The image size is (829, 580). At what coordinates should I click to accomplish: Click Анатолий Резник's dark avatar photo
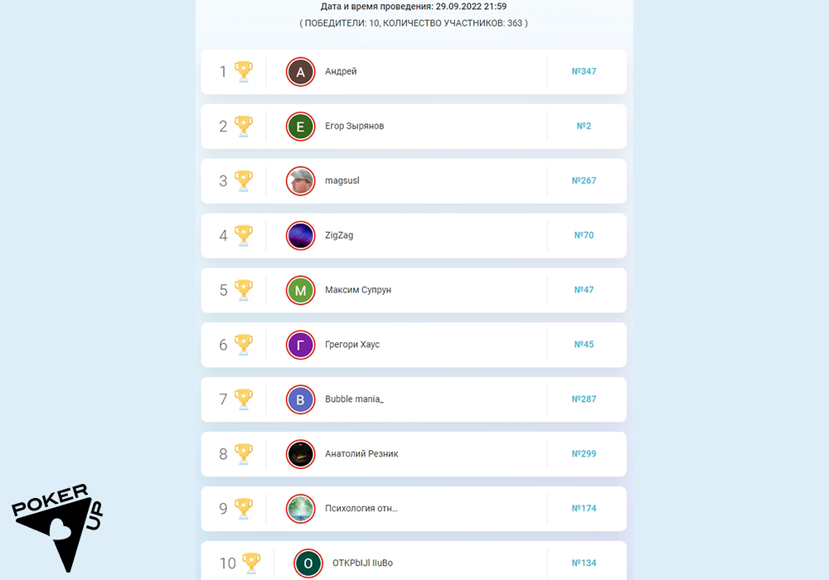click(300, 454)
